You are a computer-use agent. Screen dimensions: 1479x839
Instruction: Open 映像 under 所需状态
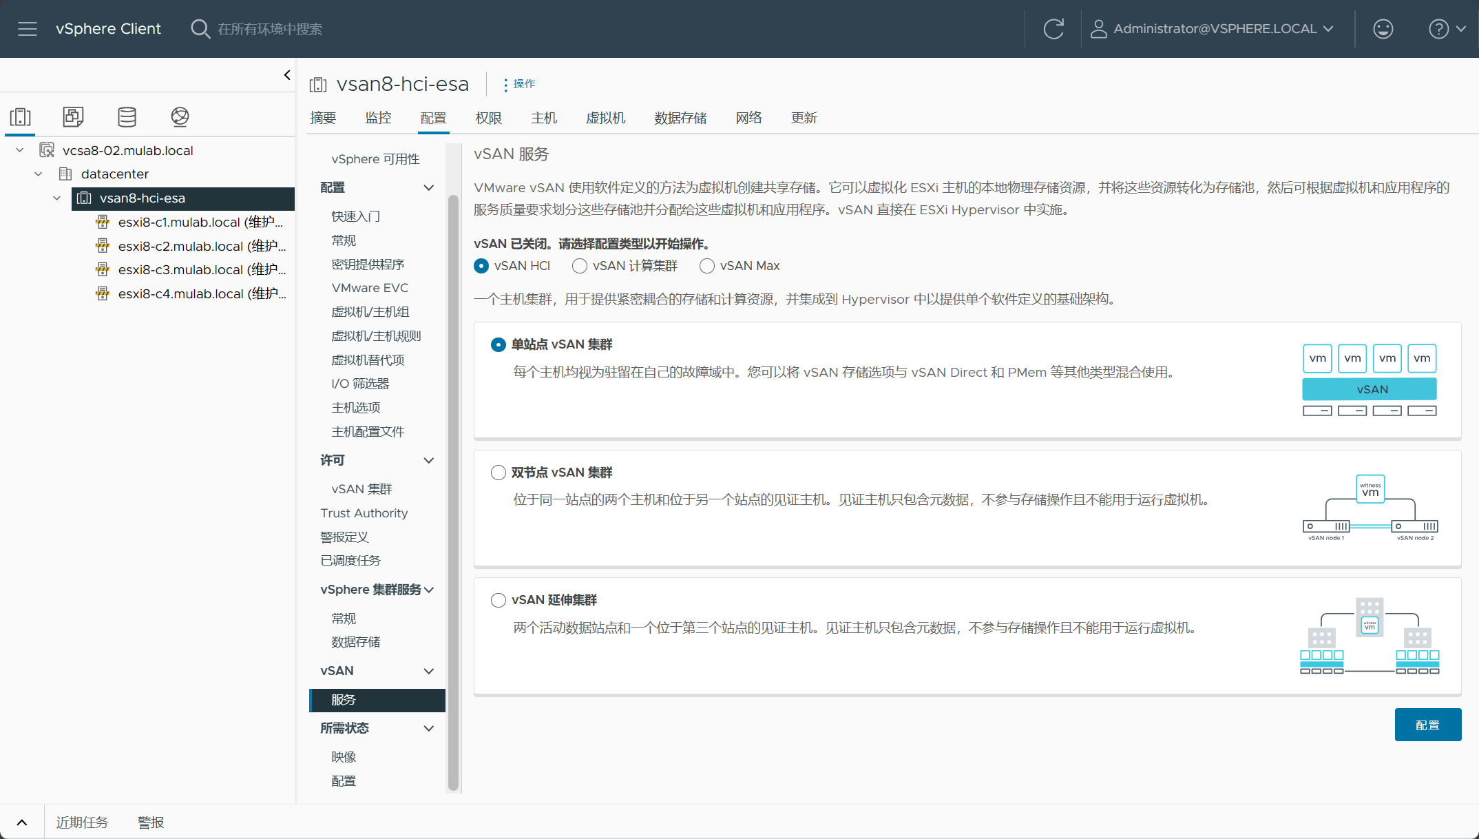344,757
